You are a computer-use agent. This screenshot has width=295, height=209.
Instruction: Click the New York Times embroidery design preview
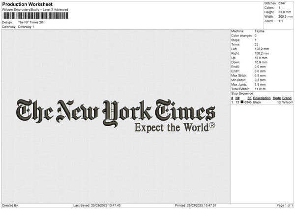tap(116, 115)
